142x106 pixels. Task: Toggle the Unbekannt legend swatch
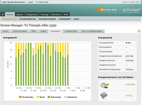point(65,97)
